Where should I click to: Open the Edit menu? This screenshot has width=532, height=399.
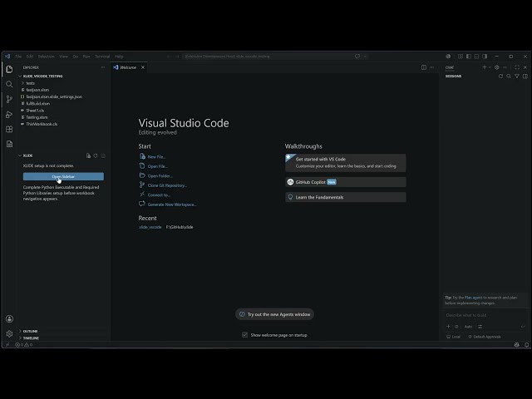[x=30, y=57]
